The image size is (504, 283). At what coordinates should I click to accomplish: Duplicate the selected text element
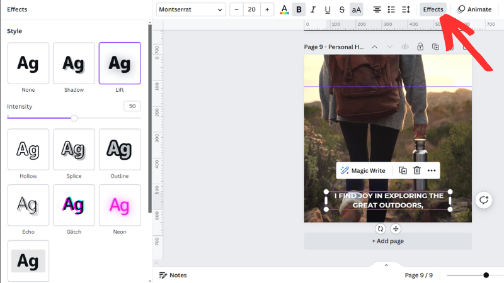coord(403,170)
